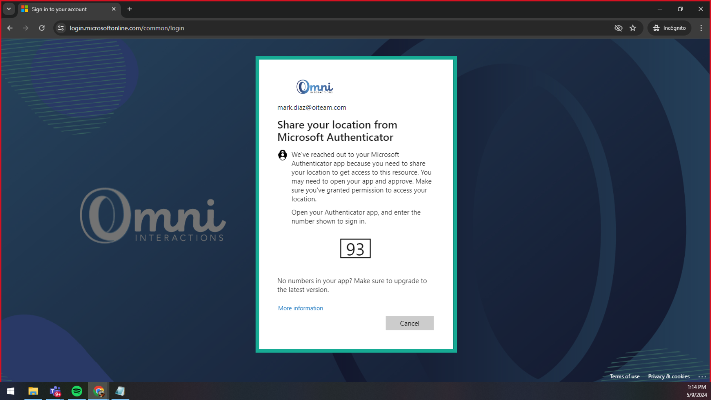Expand the footer ellipsis options
The height and width of the screenshot is (400, 711).
[702, 376]
